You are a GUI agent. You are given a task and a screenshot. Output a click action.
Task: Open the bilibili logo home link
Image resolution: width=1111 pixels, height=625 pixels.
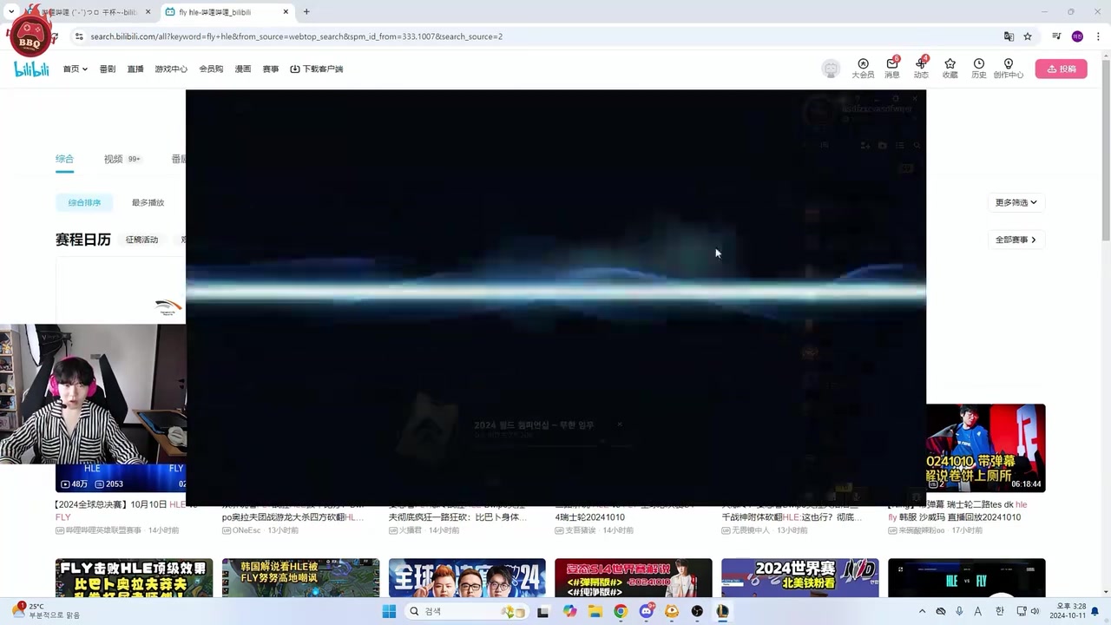pos(31,69)
